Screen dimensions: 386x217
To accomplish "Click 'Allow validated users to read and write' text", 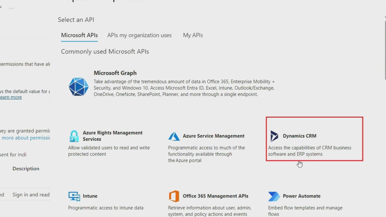I will 109,148.
